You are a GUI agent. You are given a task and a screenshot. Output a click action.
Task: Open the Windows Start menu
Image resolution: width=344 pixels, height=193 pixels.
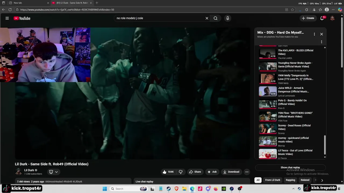coord(105,189)
